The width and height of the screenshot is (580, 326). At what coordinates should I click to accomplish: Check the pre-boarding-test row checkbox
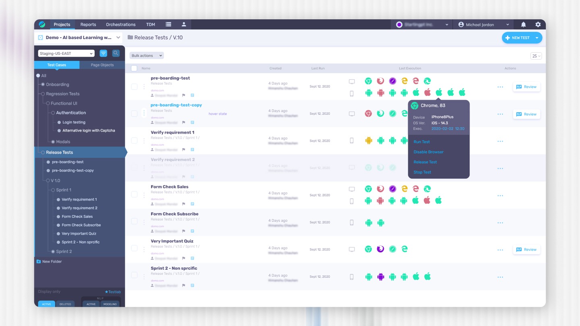[x=134, y=87]
